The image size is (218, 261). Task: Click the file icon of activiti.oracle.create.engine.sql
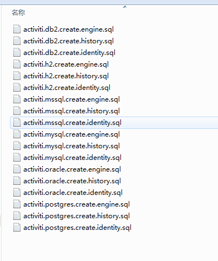[17, 169]
